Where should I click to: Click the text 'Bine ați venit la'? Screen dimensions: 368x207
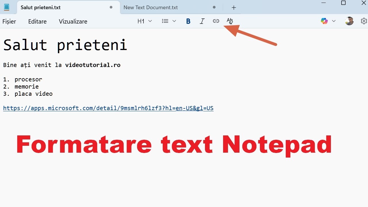pyautogui.click(x=32, y=65)
